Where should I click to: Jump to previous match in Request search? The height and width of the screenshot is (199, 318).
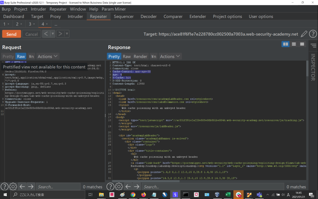pos(22,187)
